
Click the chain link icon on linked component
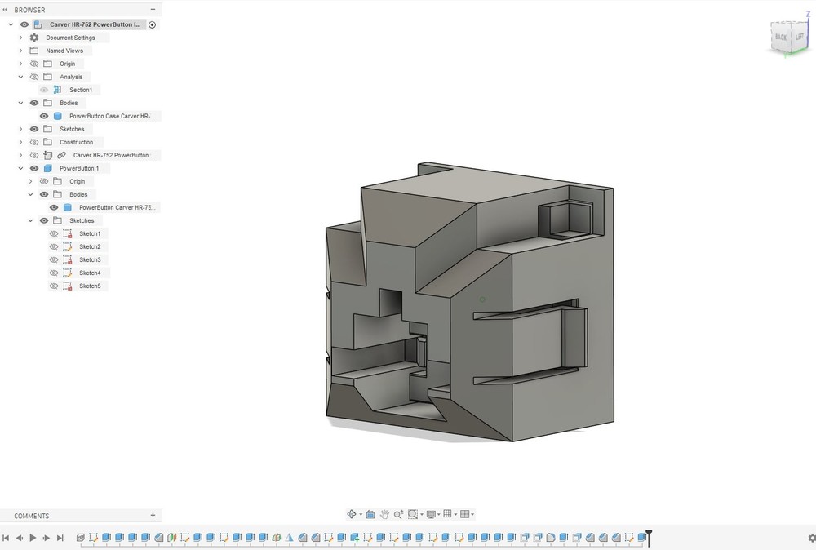click(61, 155)
